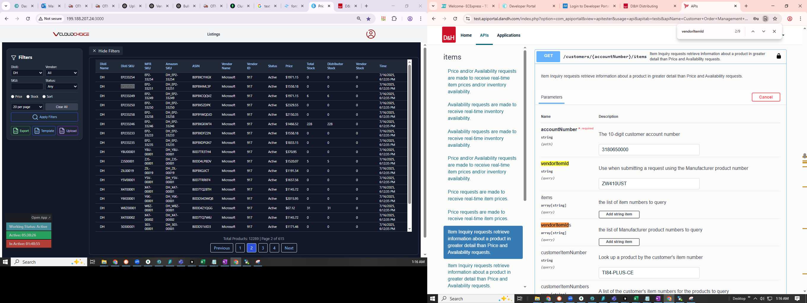Screen dimensions: 807x303
Task: Click the VCloudChoice logo
Action: tap(71, 34)
